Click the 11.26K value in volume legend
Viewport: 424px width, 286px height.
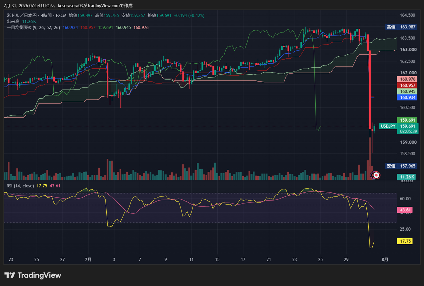click(29, 21)
